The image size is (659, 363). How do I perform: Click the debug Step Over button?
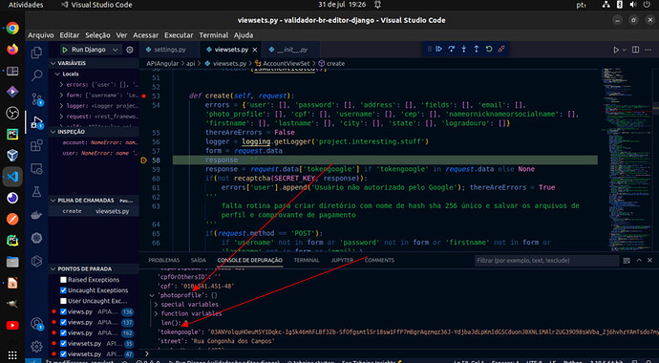click(452, 49)
